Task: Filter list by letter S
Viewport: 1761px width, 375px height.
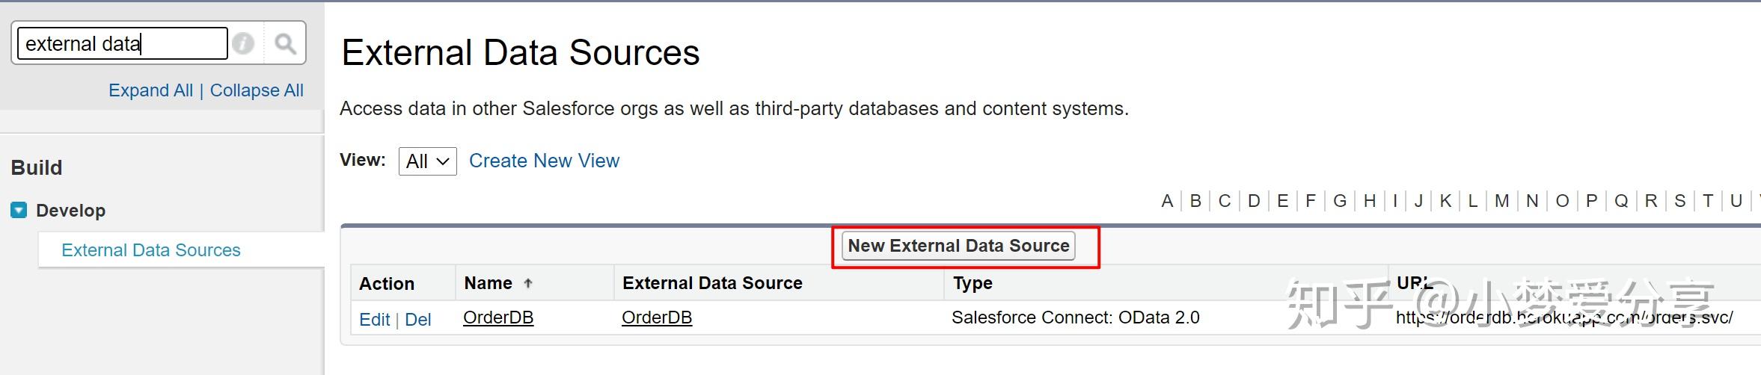Action: click(x=1680, y=201)
